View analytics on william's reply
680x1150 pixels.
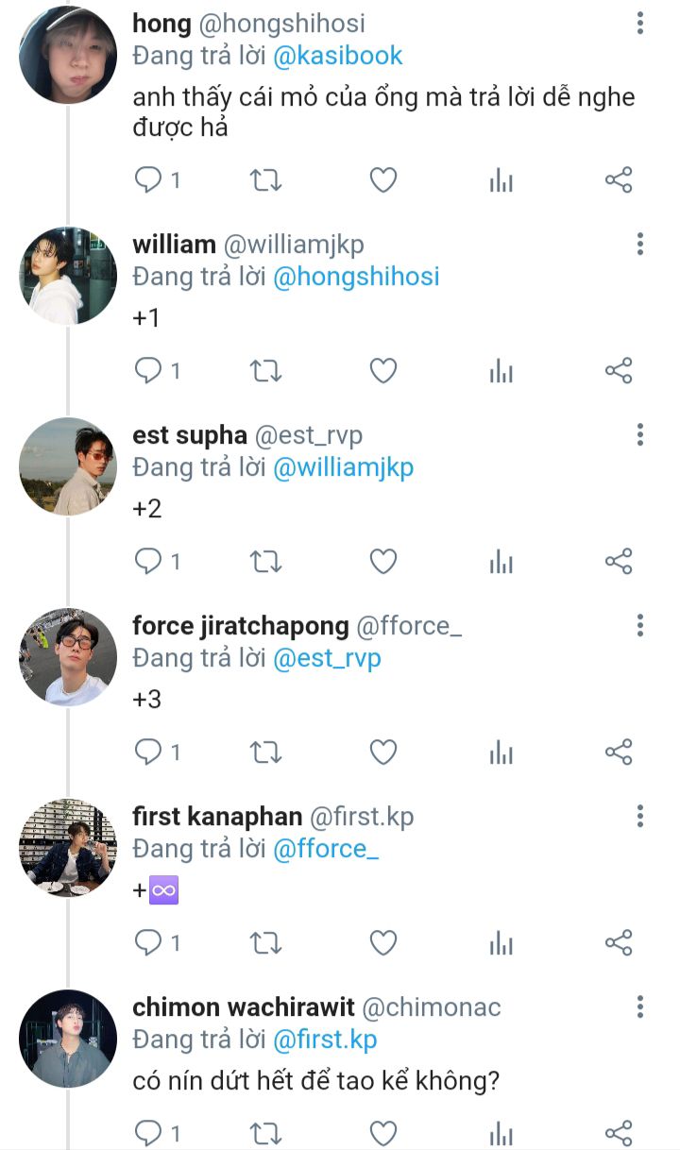point(501,371)
